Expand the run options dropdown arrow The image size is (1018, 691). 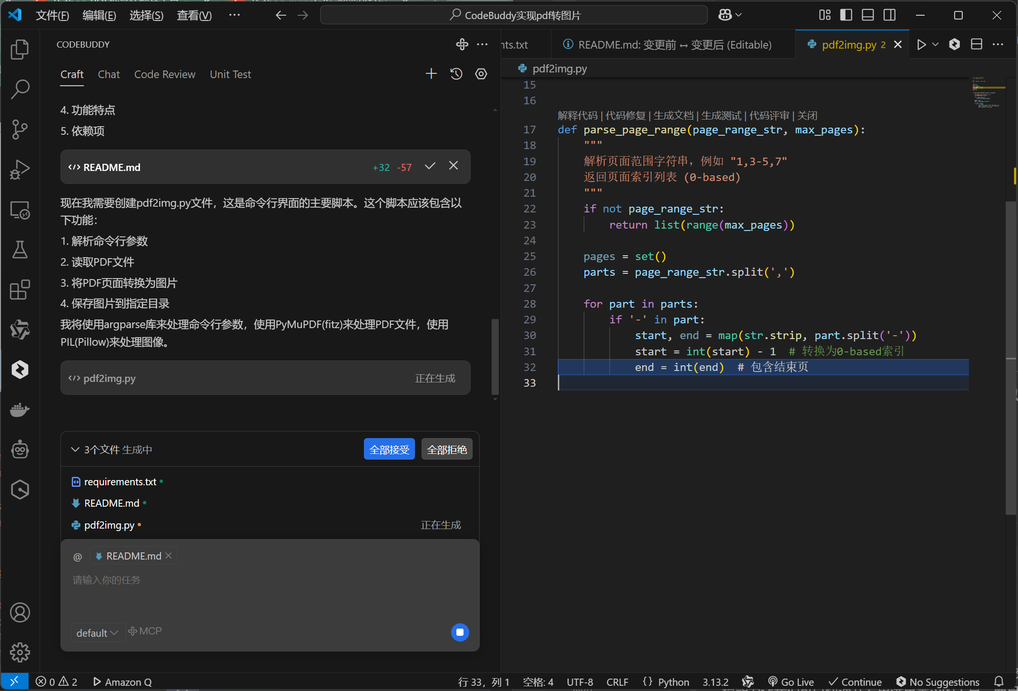click(935, 45)
